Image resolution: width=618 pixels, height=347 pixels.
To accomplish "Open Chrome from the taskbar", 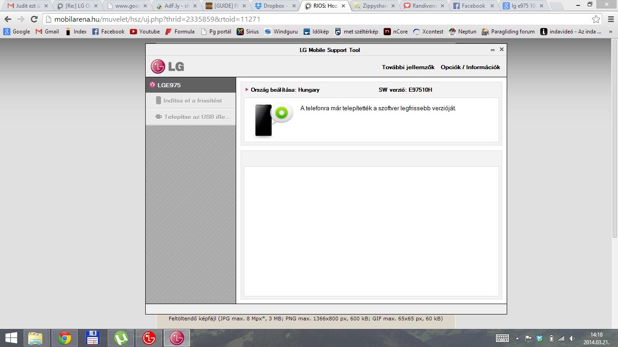I will 65,338.
